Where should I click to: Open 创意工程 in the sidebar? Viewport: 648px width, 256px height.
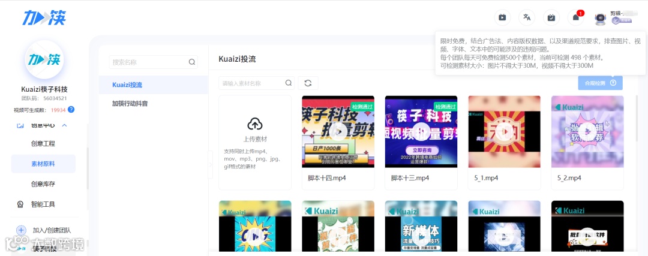click(43, 144)
